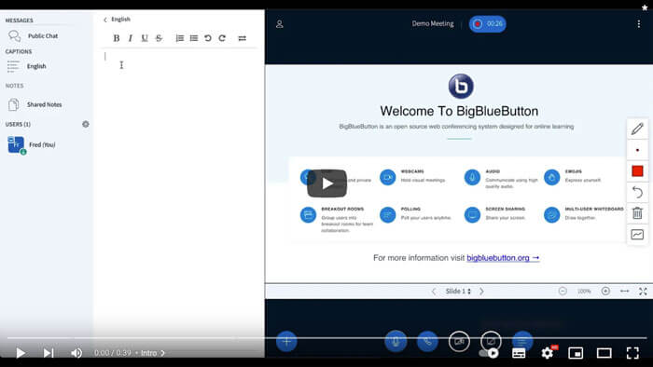Toggle italic formatting in captions editor
653x367 pixels.
tap(131, 38)
